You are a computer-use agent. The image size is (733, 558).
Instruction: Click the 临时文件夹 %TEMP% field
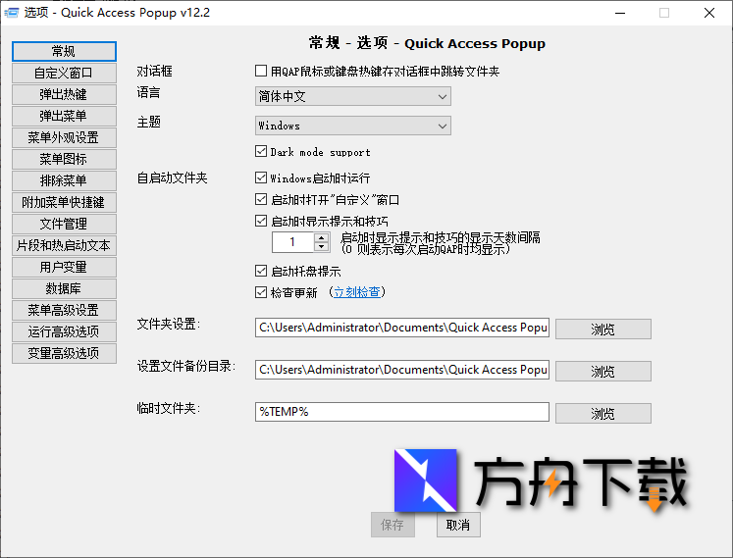[402, 412]
